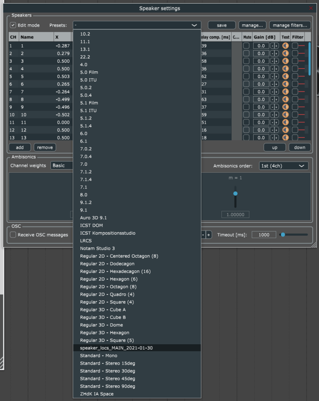Choose 5.1 Film preset
This screenshot has width=319, height=401.
[x=137, y=103]
